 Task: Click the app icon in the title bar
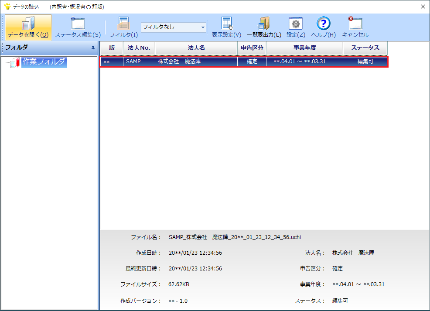click(7, 7)
